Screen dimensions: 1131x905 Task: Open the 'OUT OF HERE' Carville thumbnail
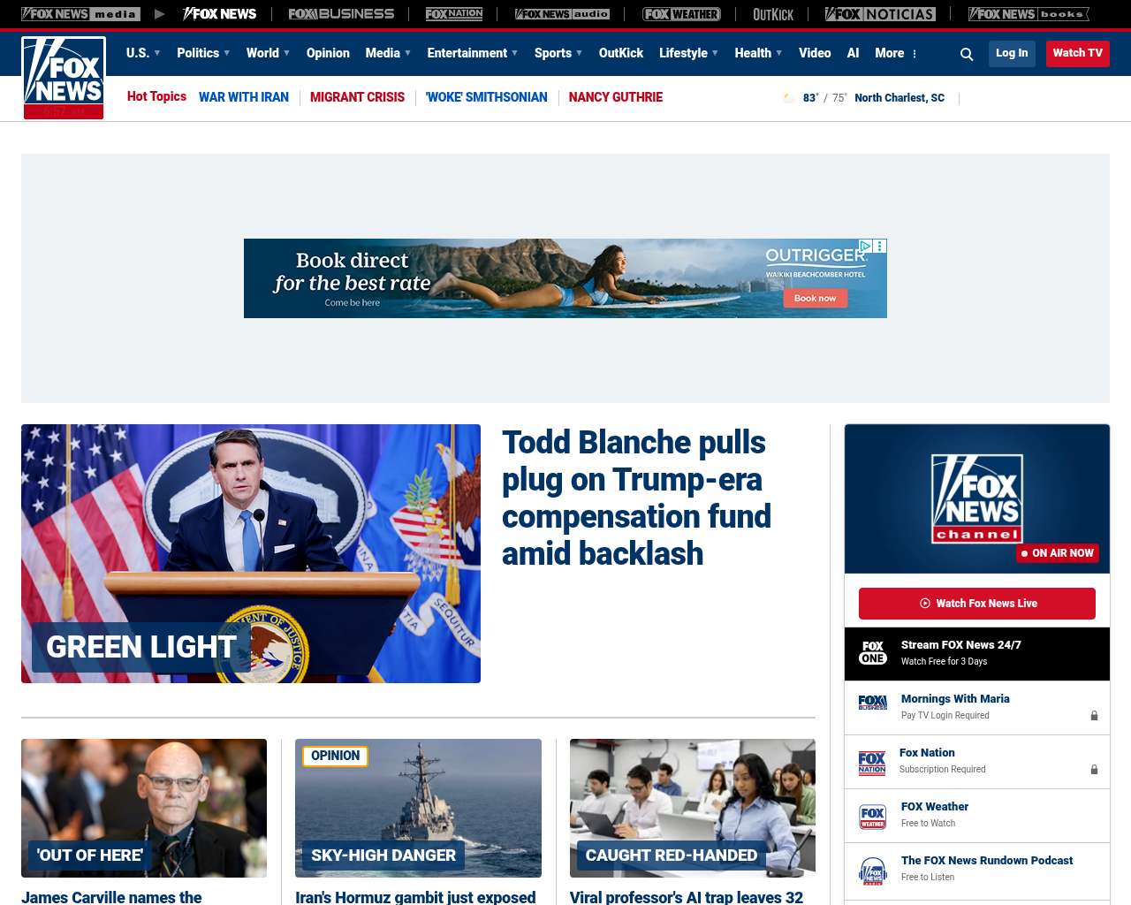click(x=144, y=808)
